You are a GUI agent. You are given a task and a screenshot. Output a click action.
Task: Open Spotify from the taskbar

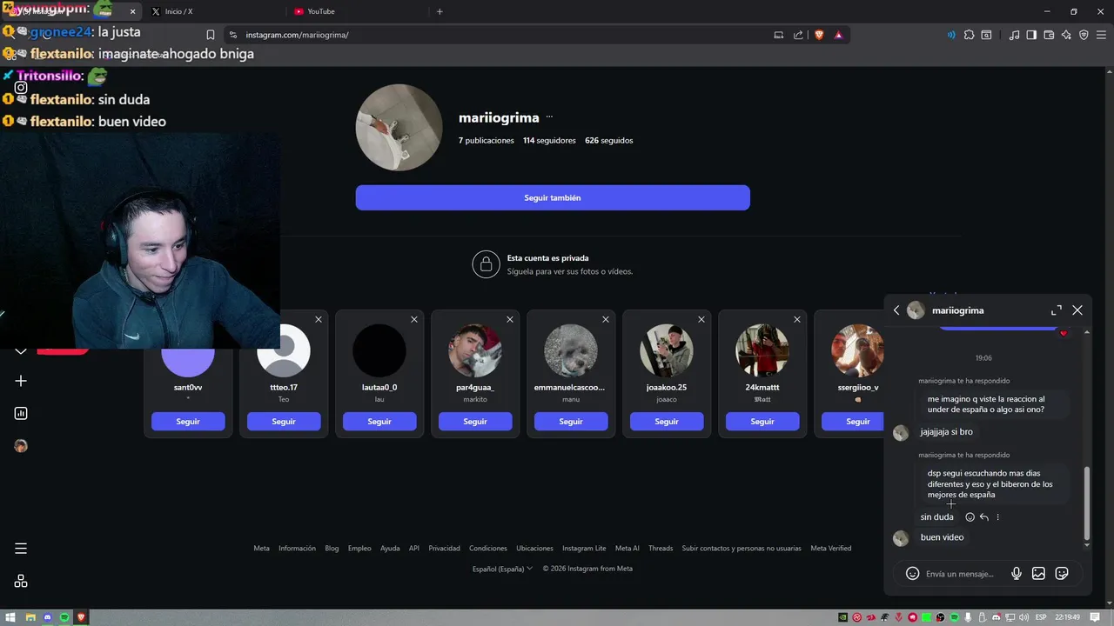point(64,617)
